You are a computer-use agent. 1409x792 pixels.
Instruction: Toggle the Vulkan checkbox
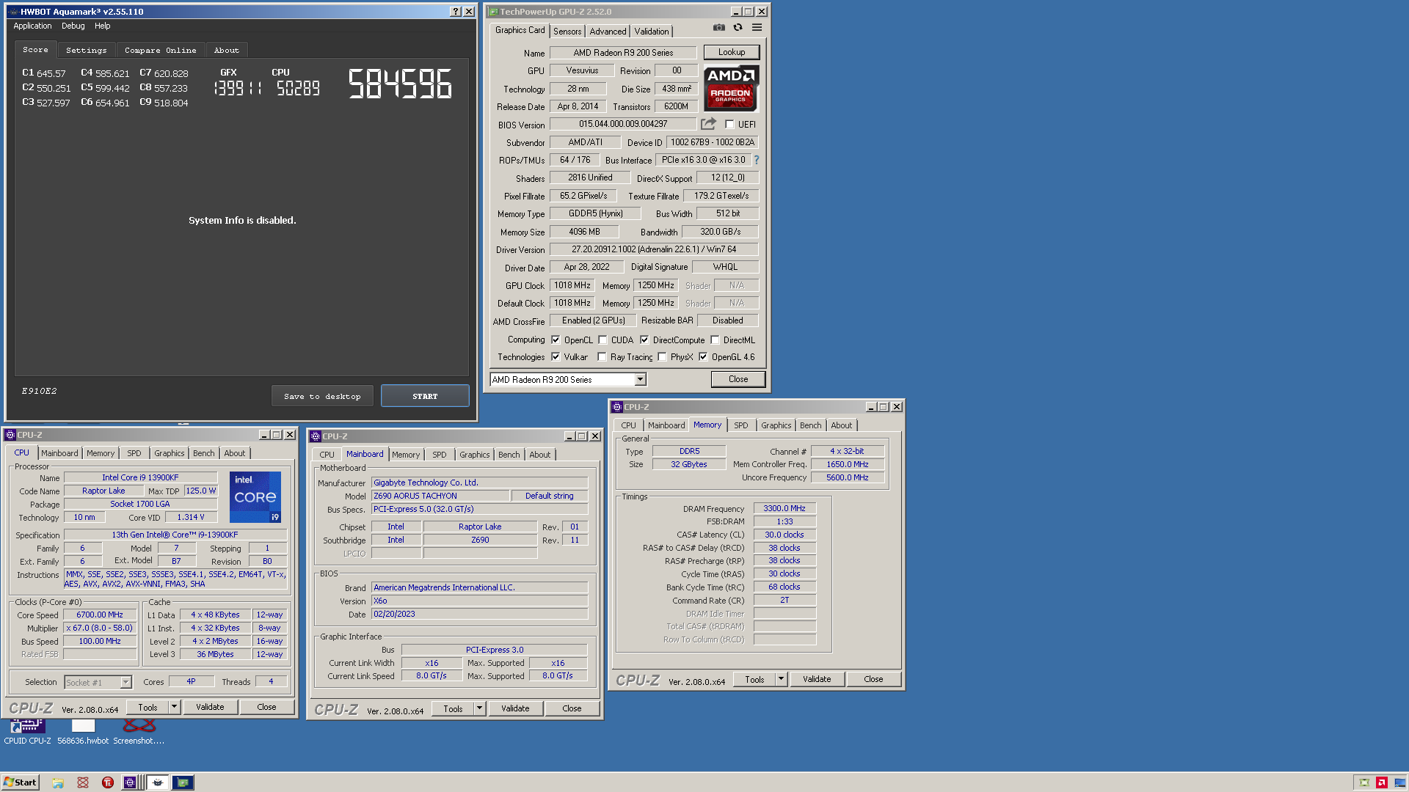(x=556, y=357)
